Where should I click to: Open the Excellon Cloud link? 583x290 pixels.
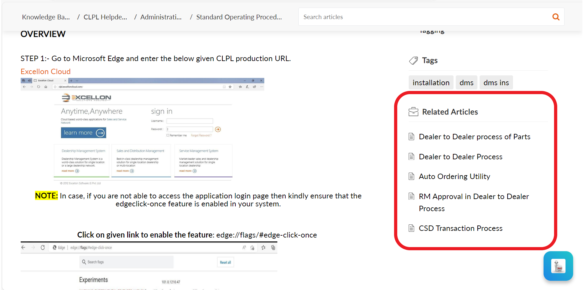pyautogui.click(x=45, y=72)
